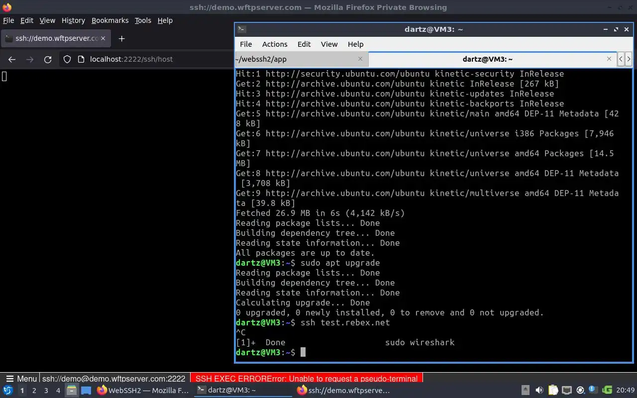This screenshot has width=637, height=398.
Task: Go forward in Firefox
Action: point(30,59)
